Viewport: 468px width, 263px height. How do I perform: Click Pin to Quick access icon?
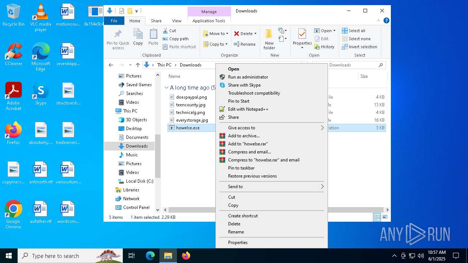[x=118, y=34]
